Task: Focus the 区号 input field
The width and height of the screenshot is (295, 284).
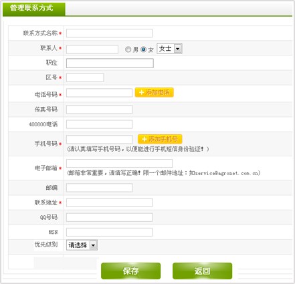Action: [x=85, y=78]
